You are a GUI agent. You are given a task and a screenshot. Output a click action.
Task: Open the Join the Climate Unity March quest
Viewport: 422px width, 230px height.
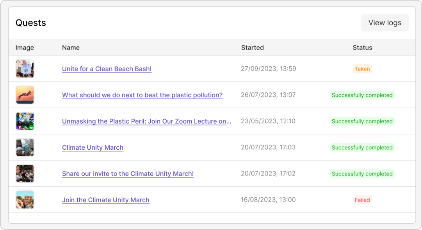(105, 200)
